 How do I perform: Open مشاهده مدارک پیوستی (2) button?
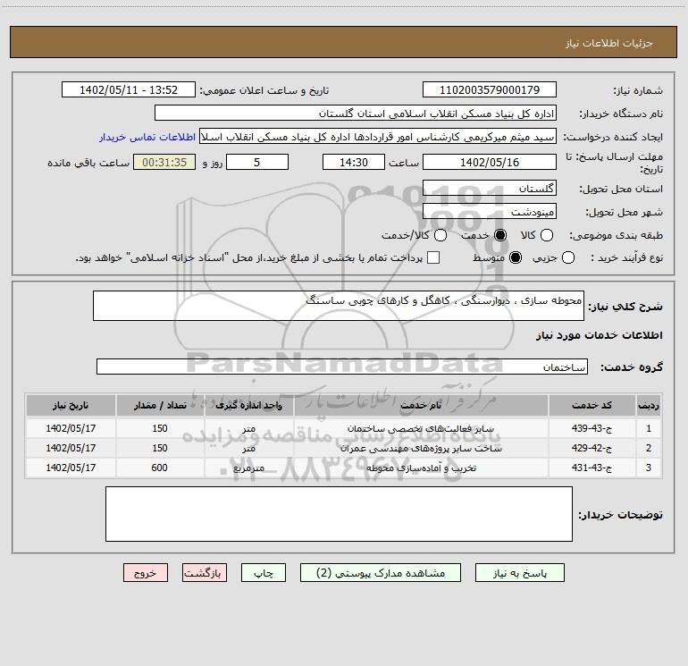pyautogui.click(x=381, y=573)
